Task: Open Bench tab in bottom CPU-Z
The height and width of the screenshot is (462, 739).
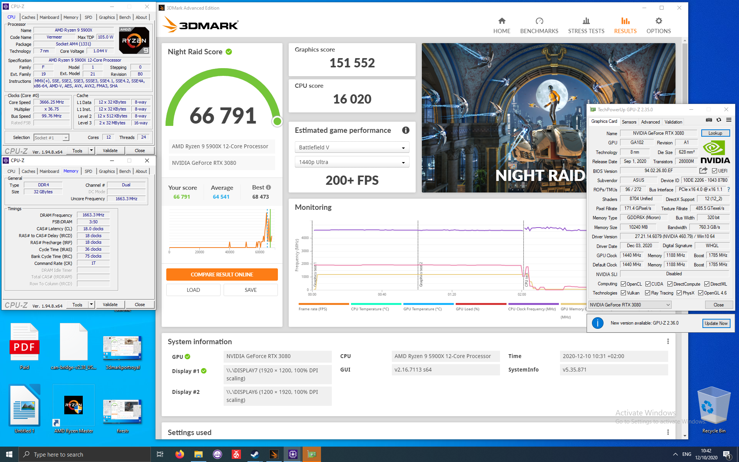Action: point(125,171)
